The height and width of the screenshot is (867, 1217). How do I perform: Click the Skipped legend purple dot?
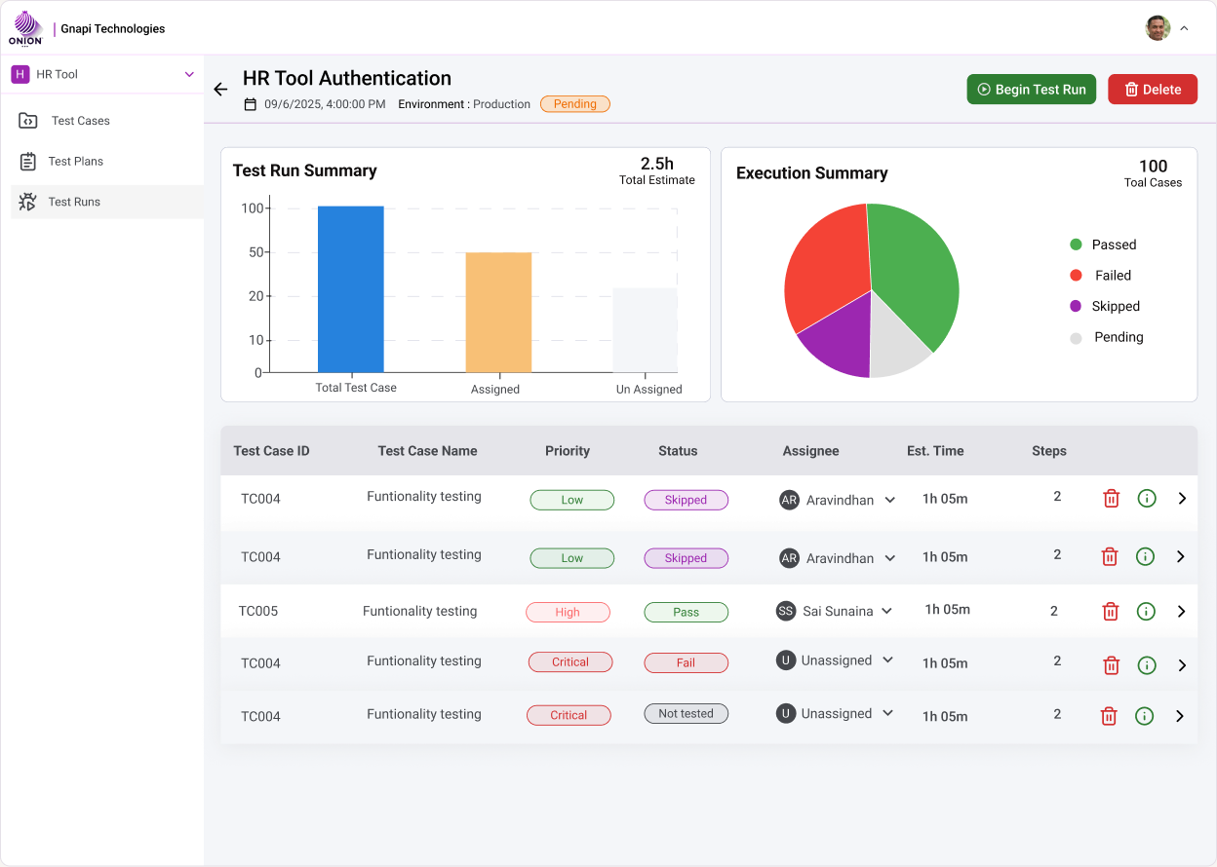[1076, 306]
